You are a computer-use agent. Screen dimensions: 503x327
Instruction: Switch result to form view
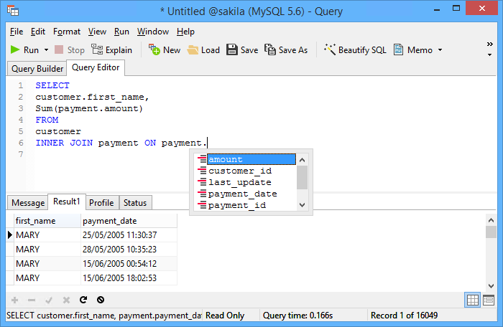[x=489, y=300]
